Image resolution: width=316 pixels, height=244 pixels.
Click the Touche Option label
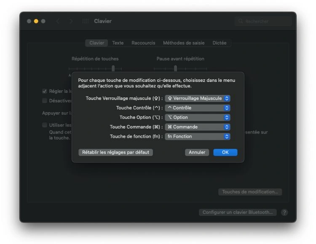tap(141, 117)
